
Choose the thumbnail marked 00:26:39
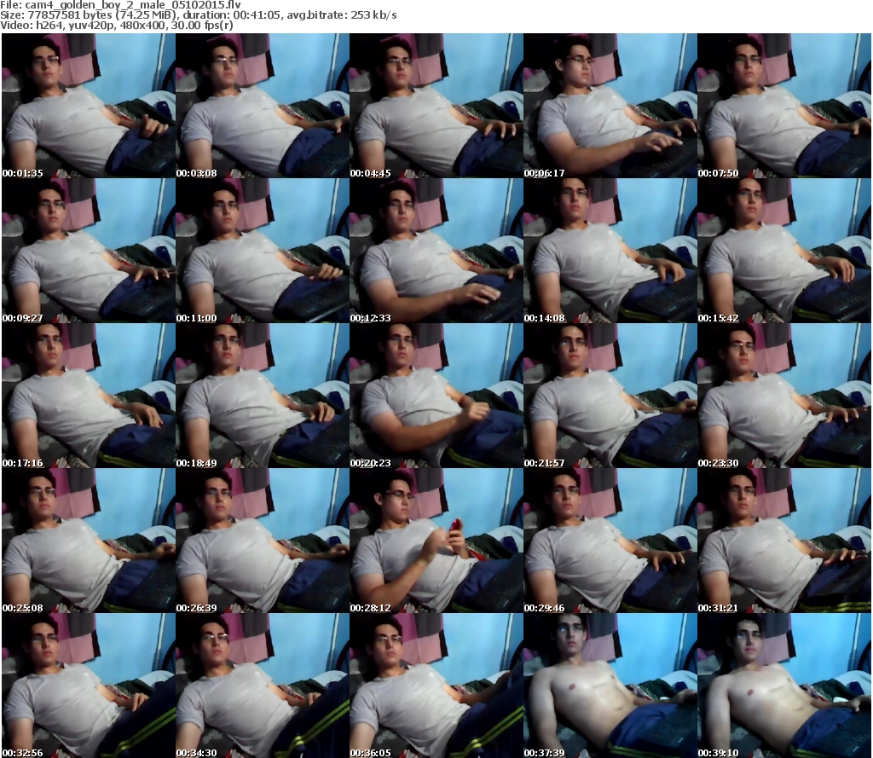pyautogui.click(x=263, y=541)
